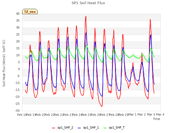177x133 pixels.
Task: Click the Soil Heat Flux y-axis title
Action: point(4,63)
